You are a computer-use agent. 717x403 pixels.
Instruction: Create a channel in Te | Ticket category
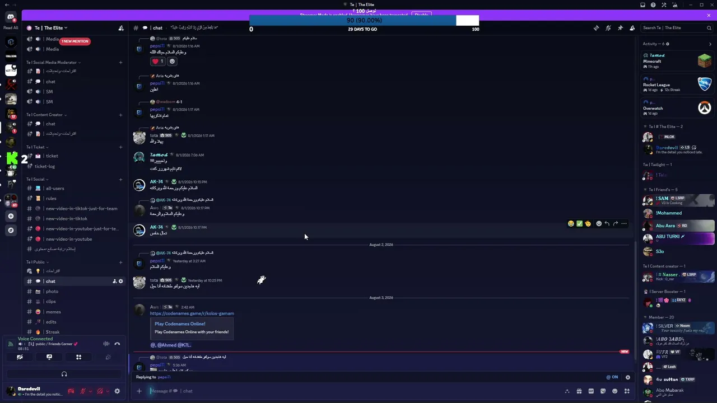pyautogui.click(x=120, y=147)
